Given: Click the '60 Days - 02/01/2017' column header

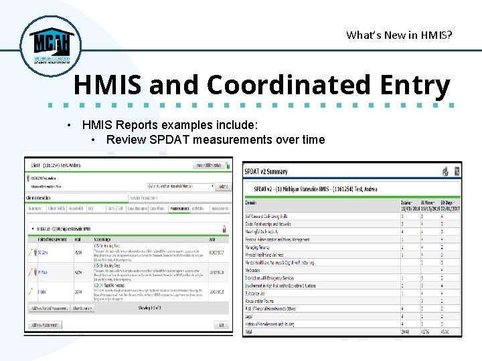Looking at the screenshot, I should (x=450, y=205).
